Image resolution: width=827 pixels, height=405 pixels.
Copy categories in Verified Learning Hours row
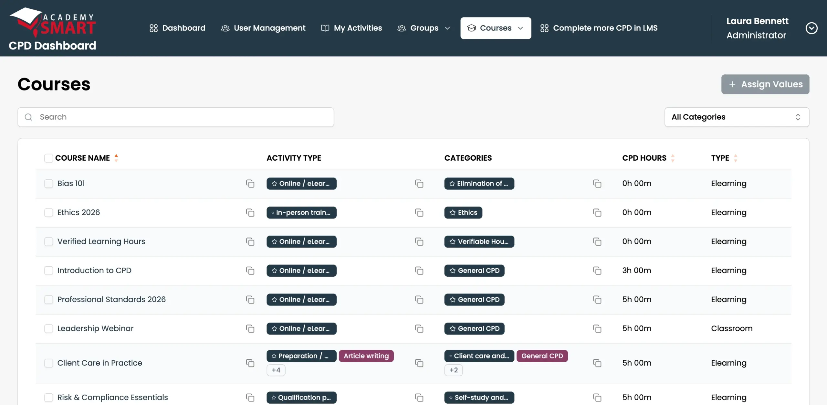[597, 242]
